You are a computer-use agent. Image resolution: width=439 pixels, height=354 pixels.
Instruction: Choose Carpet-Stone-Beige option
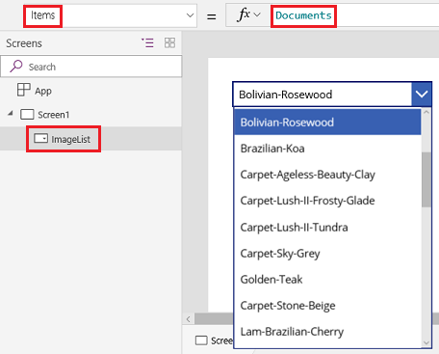click(327, 306)
